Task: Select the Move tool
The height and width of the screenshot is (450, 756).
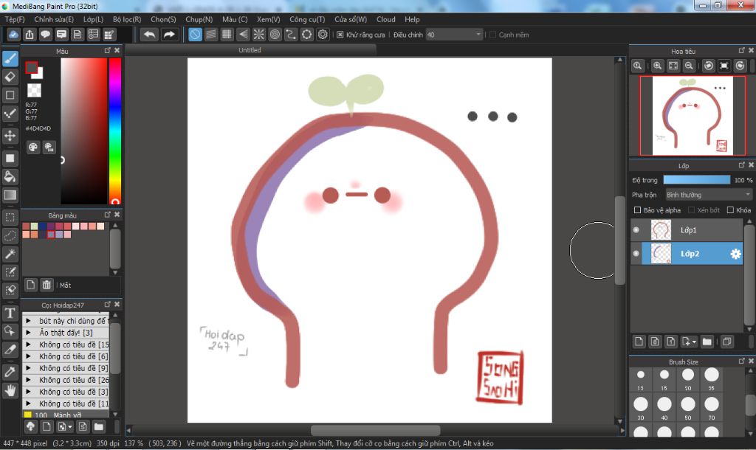Action: click(x=10, y=136)
